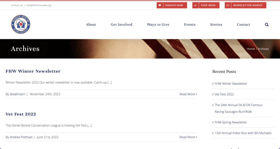Click the STAY HERE button label
This screenshot has height=149, width=280.
208,5
